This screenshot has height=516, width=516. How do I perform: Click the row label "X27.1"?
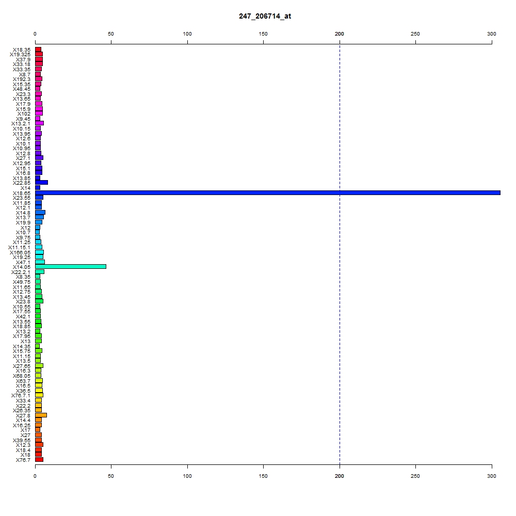[23, 158]
